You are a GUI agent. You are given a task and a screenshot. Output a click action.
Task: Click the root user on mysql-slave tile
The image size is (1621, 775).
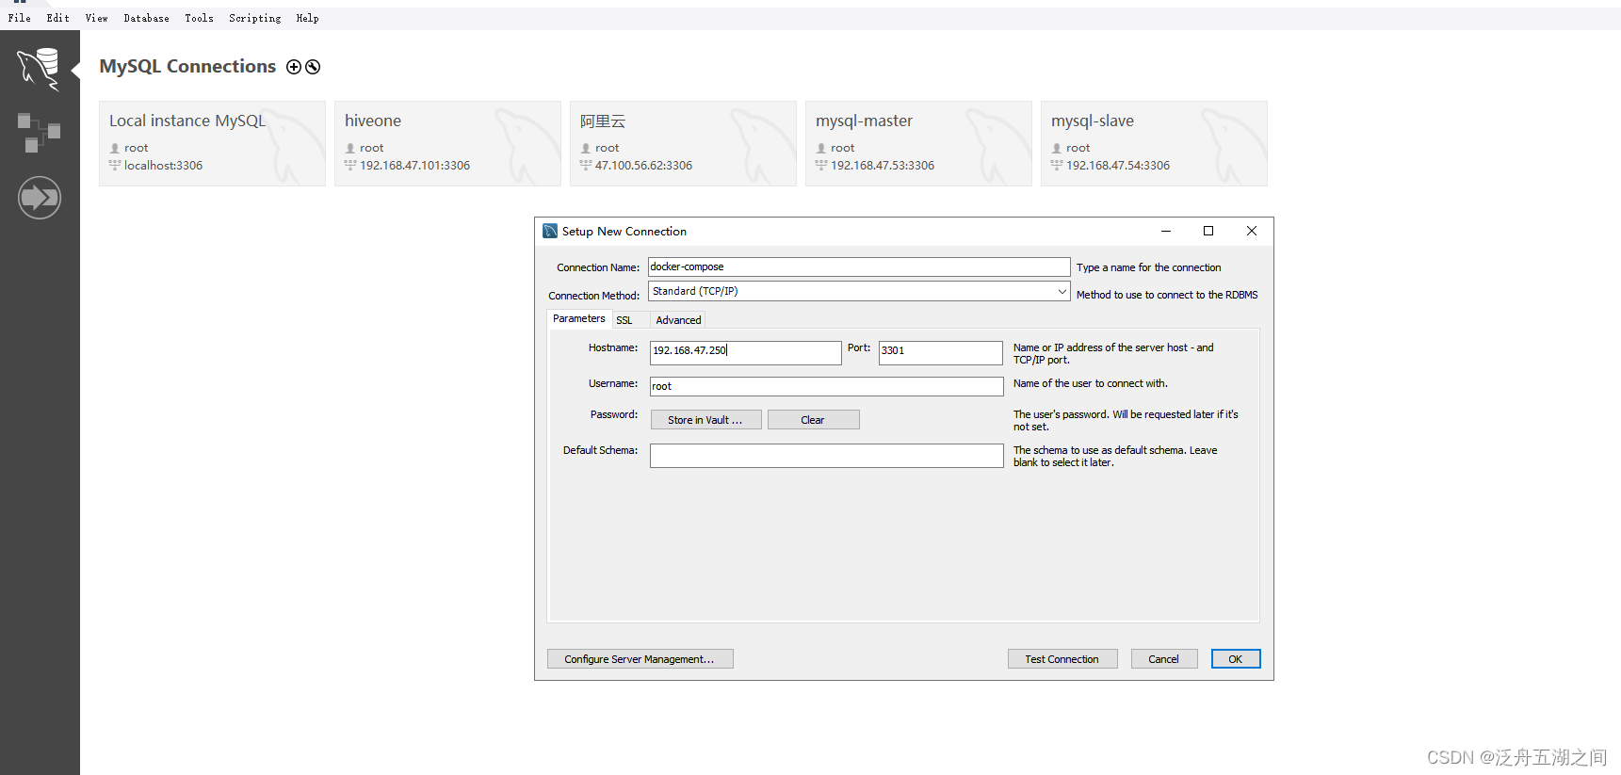point(1078,148)
